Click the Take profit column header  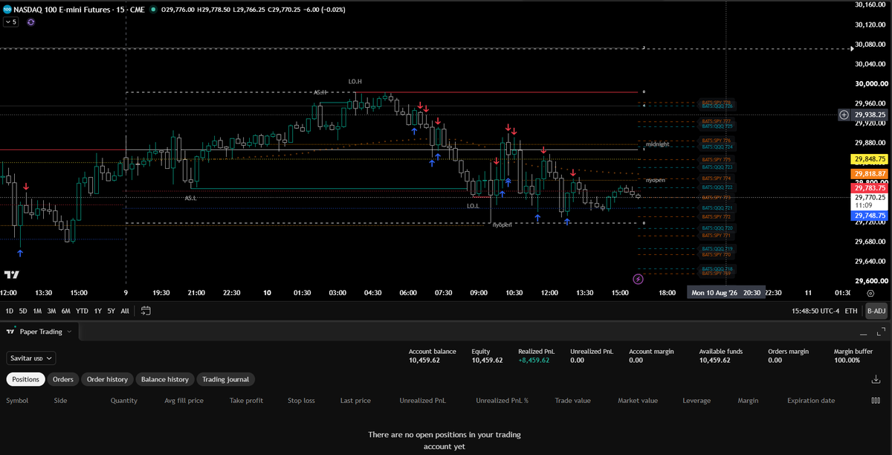tap(246, 401)
